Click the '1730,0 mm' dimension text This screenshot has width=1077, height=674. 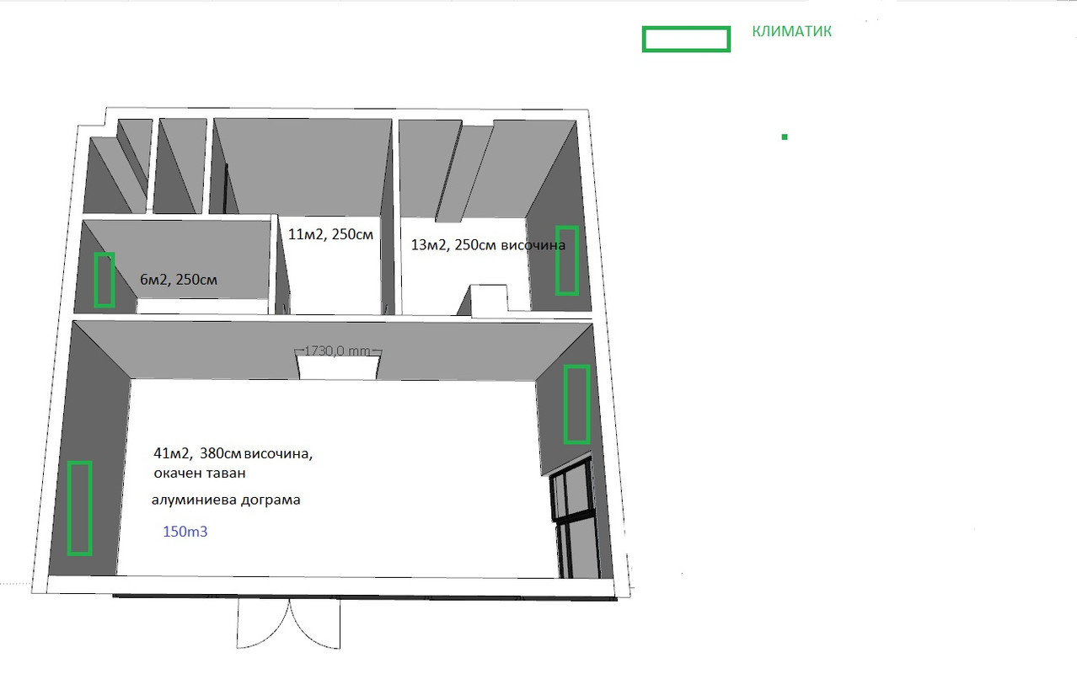click(337, 351)
